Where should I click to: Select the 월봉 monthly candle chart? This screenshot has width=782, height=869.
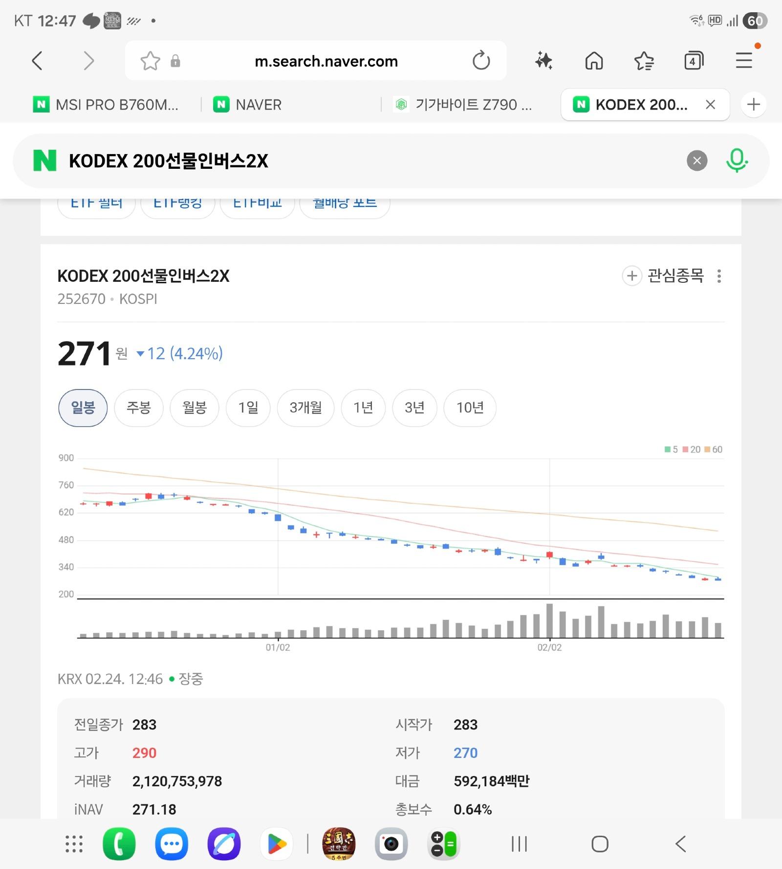point(195,408)
